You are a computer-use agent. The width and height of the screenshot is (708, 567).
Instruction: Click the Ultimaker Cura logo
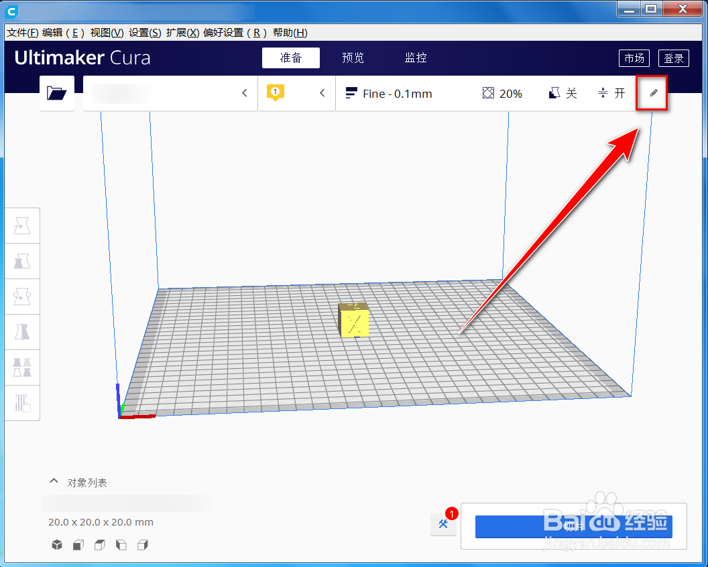pos(82,58)
